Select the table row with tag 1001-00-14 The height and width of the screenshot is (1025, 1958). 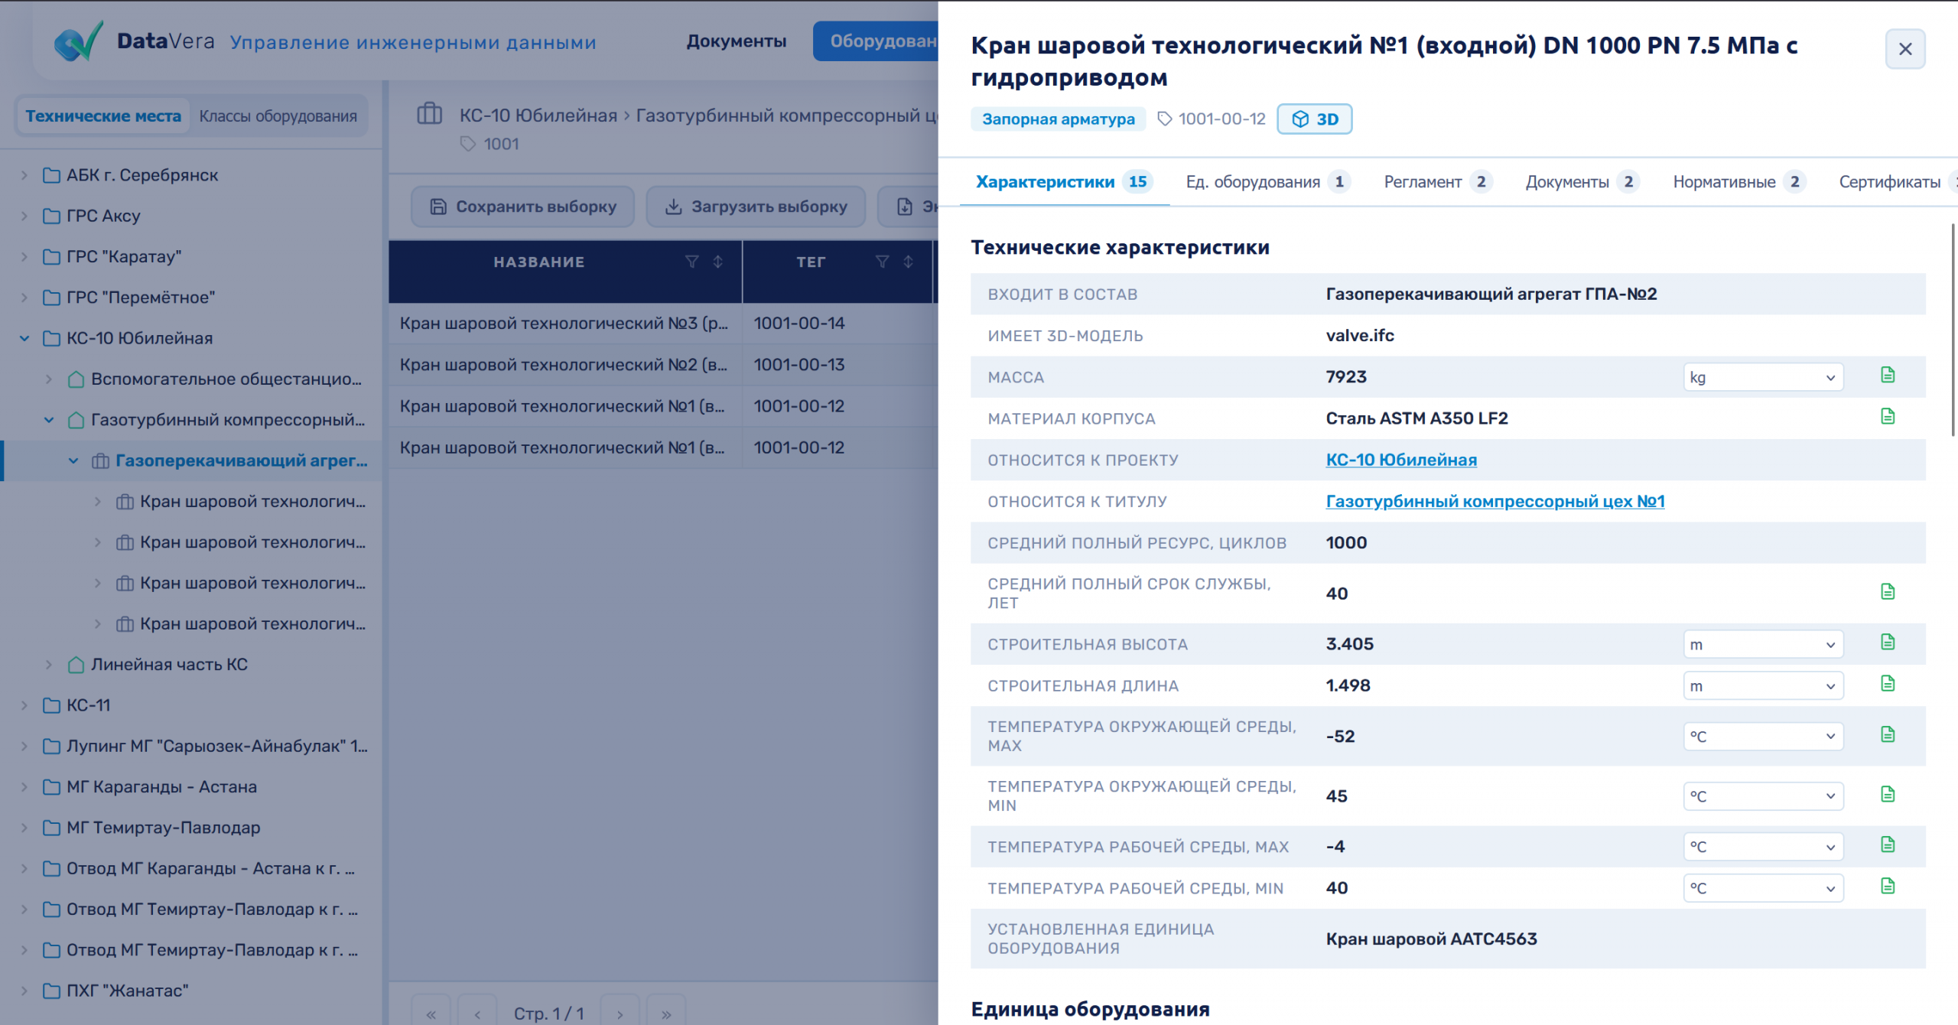click(663, 324)
